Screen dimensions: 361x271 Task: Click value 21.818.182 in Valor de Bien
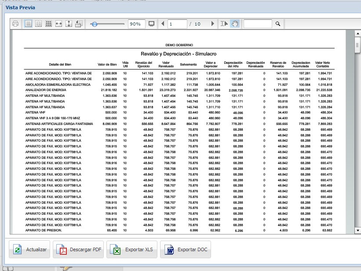109,90
